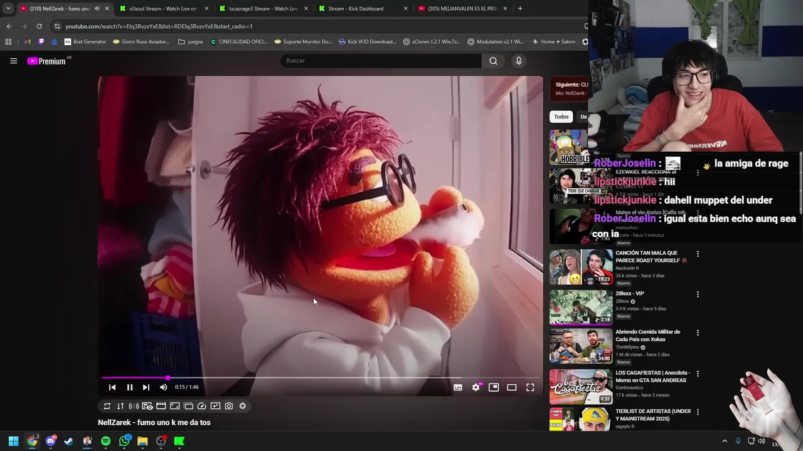Viewport: 803px width, 451px height.
Task: Click the pink progress scrubber handle
Action: click(x=168, y=378)
